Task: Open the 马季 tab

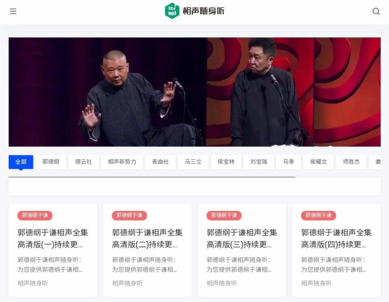Action: coord(288,162)
